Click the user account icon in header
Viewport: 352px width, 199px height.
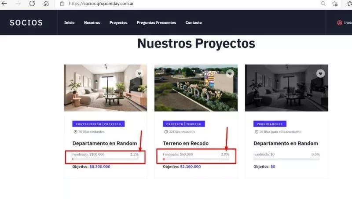tap(339, 22)
